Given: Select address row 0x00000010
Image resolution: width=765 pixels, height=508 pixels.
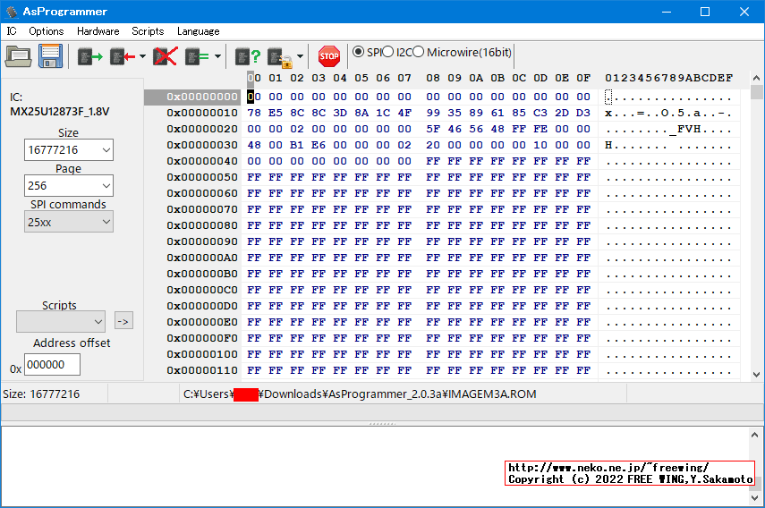Looking at the screenshot, I should click(202, 113).
